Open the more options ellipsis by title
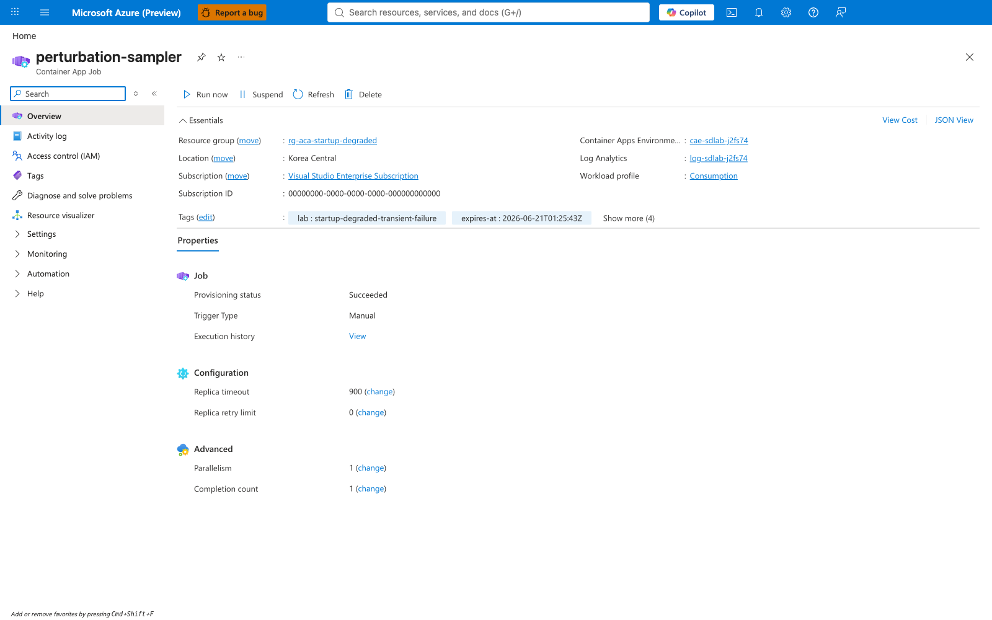This screenshot has width=992, height=620. tap(241, 57)
